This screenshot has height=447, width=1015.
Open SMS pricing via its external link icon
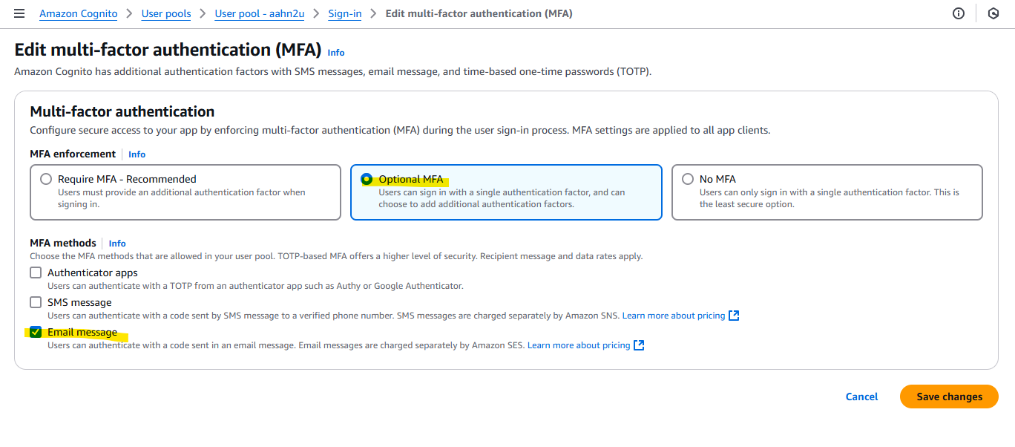[x=733, y=315]
